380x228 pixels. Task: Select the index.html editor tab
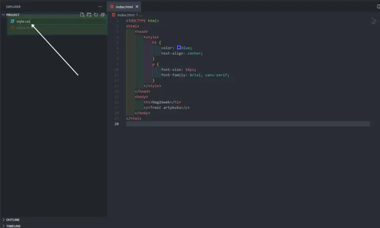click(x=124, y=7)
